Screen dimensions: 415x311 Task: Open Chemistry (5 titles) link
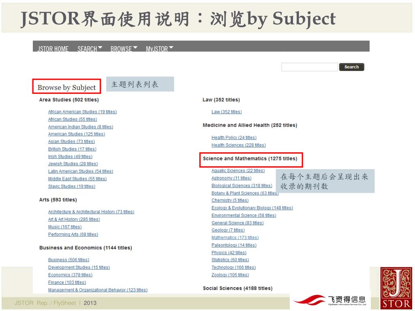click(x=230, y=200)
